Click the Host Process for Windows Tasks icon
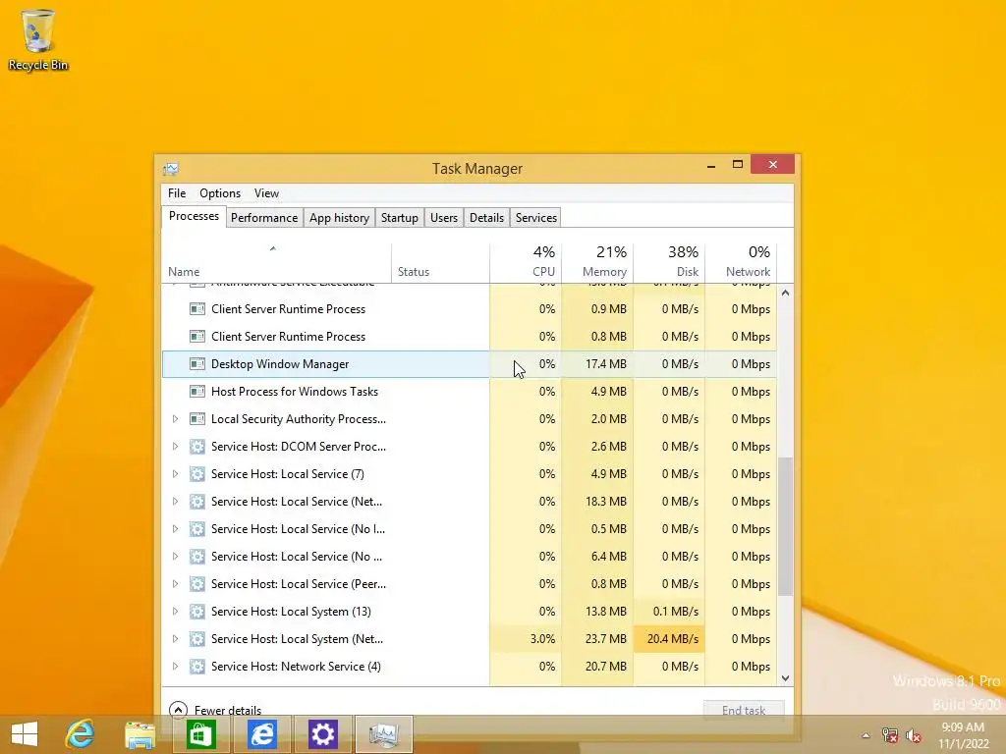 click(x=196, y=392)
